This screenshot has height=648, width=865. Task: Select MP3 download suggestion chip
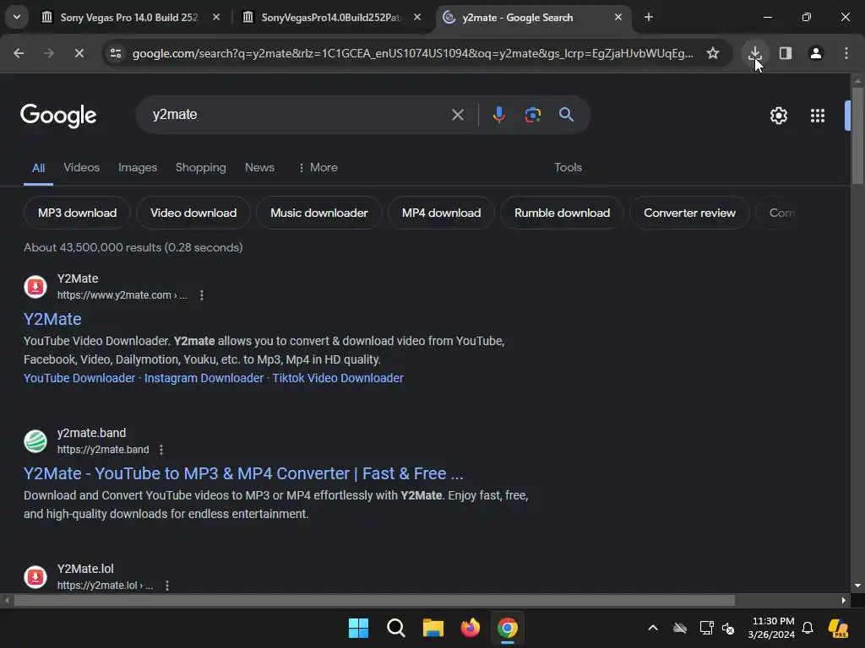coord(77,213)
